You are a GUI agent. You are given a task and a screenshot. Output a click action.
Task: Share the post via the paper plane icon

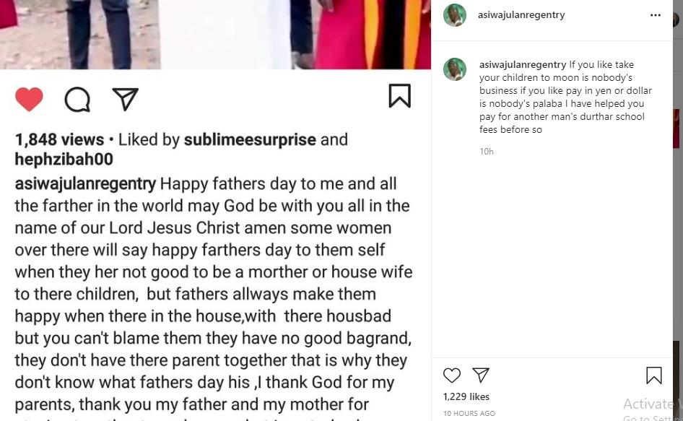pyautogui.click(x=126, y=99)
